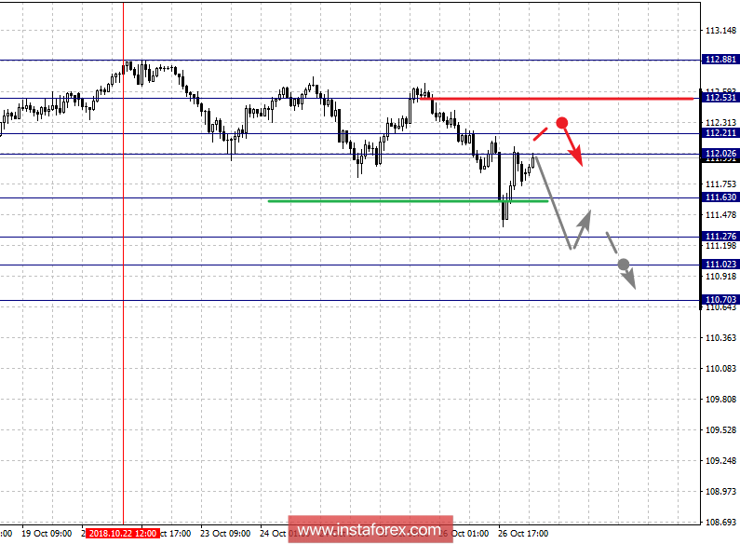Screen dimensions: 740x544
Task: Click the 112.211 price level label
Action: [x=720, y=133]
